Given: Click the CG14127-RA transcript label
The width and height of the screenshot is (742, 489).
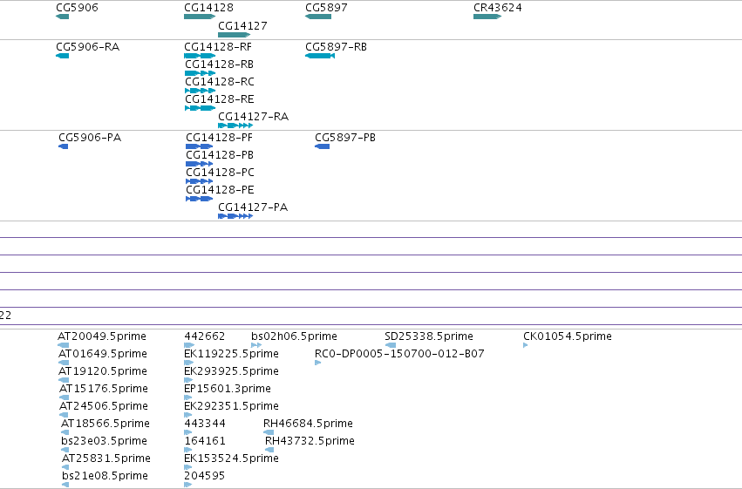Looking at the screenshot, I should [254, 116].
